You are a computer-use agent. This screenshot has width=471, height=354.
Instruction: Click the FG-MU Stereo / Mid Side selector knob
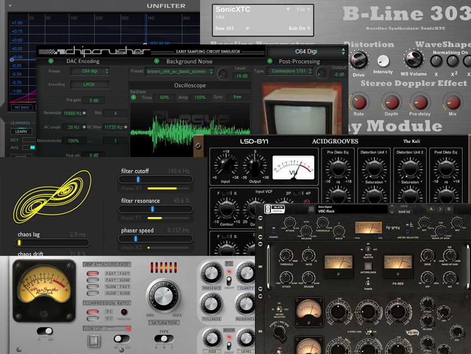pos(279,333)
